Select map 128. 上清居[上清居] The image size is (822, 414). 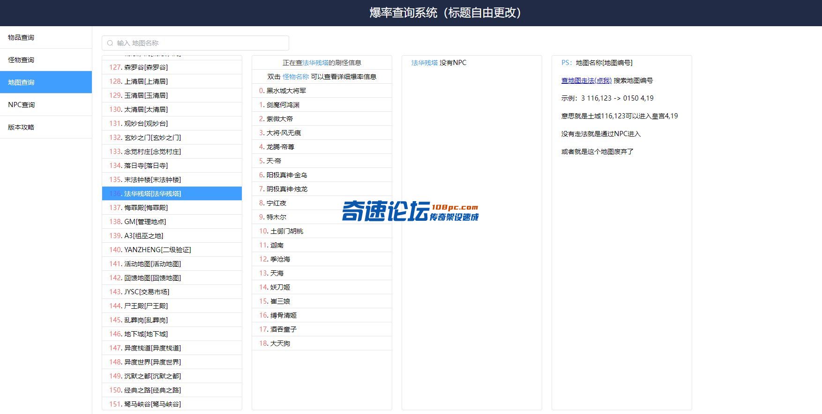pos(172,81)
